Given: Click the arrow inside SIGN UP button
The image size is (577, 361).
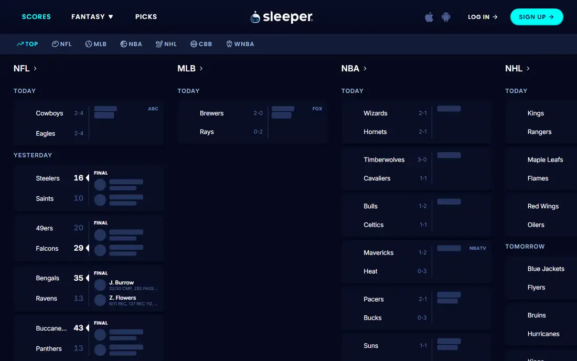Looking at the screenshot, I should point(551,17).
